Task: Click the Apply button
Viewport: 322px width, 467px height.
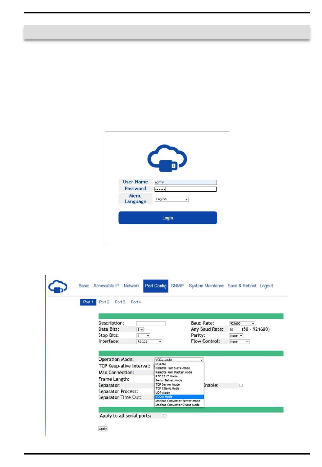Action: (x=103, y=429)
